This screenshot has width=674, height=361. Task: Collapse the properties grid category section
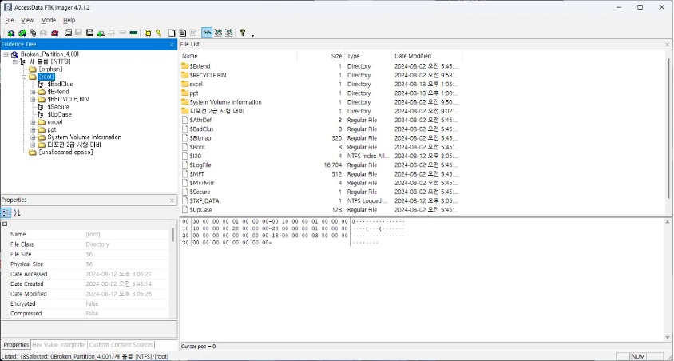tap(5, 224)
